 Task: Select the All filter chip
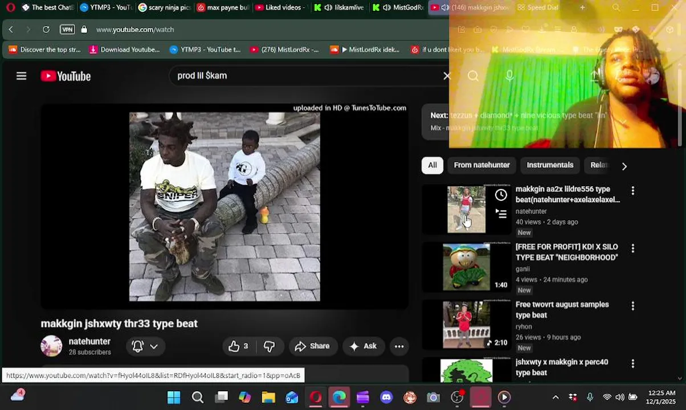pos(432,165)
